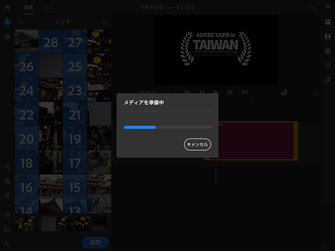
Task: Click the trash delete icon
Action: 7,195
